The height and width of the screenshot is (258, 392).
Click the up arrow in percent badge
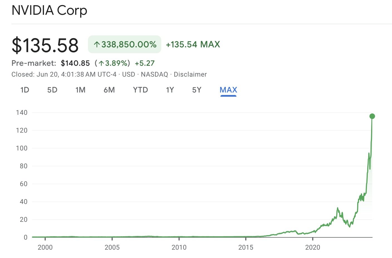pyautogui.click(x=97, y=45)
